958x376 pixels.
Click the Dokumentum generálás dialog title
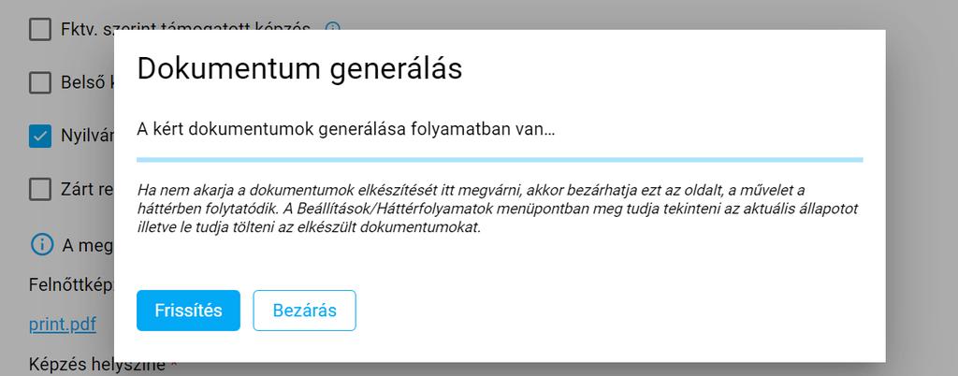pyautogui.click(x=299, y=68)
